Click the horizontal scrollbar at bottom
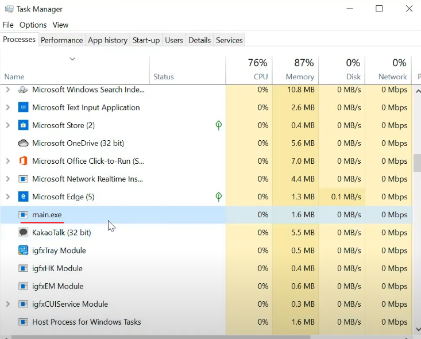 point(161,337)
